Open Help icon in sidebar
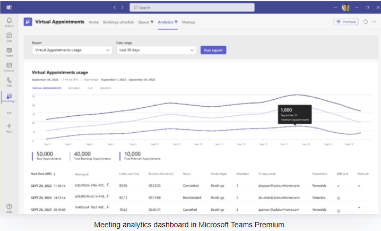Image resolution: width=381 pixels, height=231 pixels. pyautogui.click(x=9, y=208)
